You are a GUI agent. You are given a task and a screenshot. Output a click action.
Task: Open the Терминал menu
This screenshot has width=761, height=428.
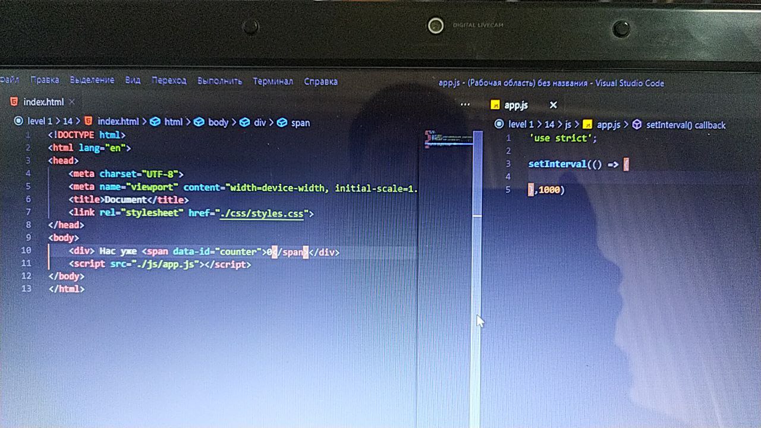(273, 81)
